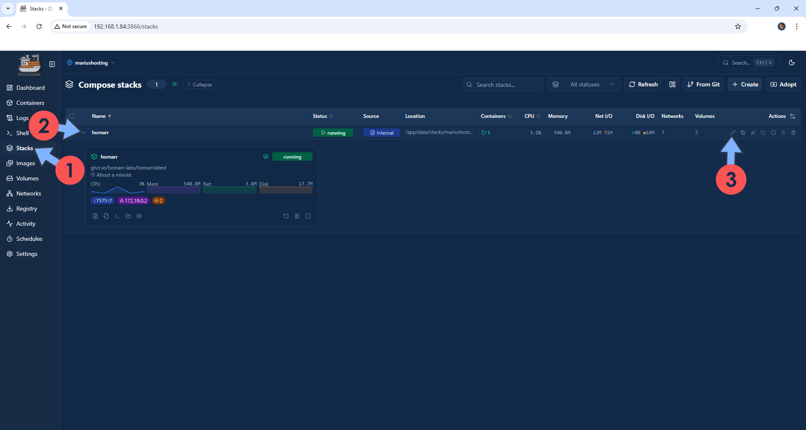Click the column settings icon beside Actions

[793, 116]
